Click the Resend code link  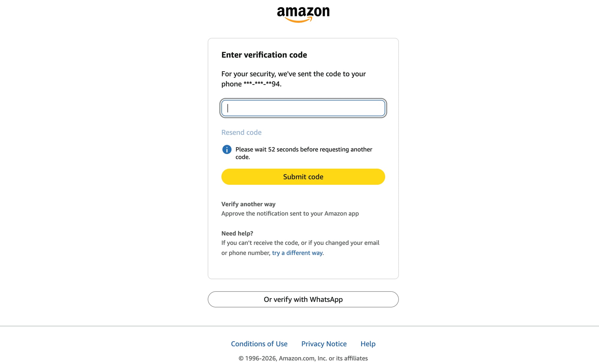[241, 132]
